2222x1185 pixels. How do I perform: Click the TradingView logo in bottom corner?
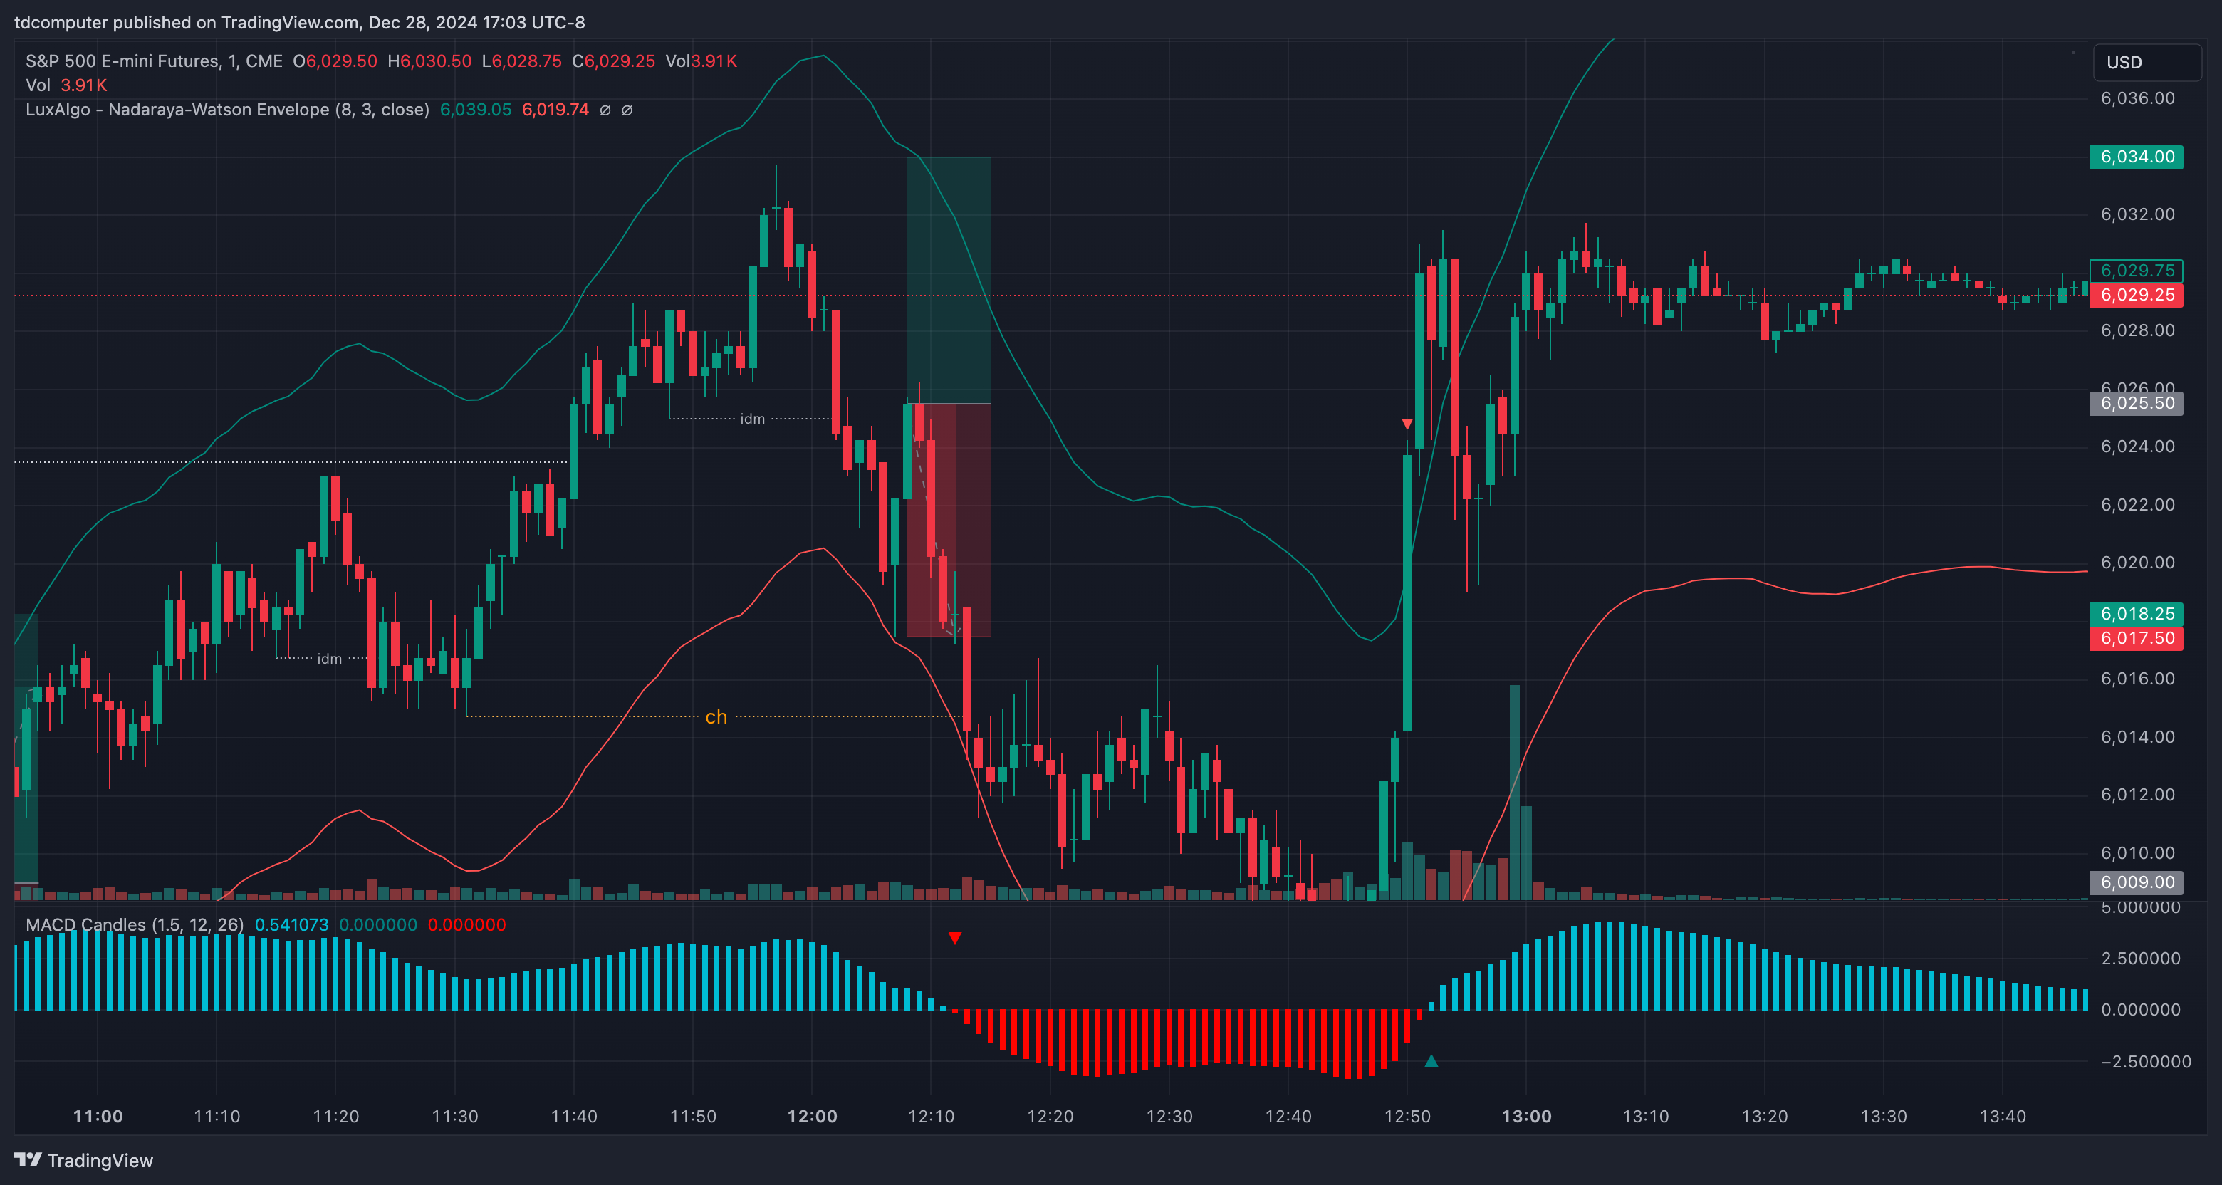[x=83, y=1160]
